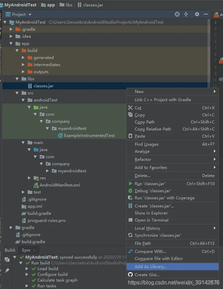The width and height of the screenshot is (223, 289).
Task: Click the Collapse All icon in Project toolbar
Action: click(x=186, y=14)
